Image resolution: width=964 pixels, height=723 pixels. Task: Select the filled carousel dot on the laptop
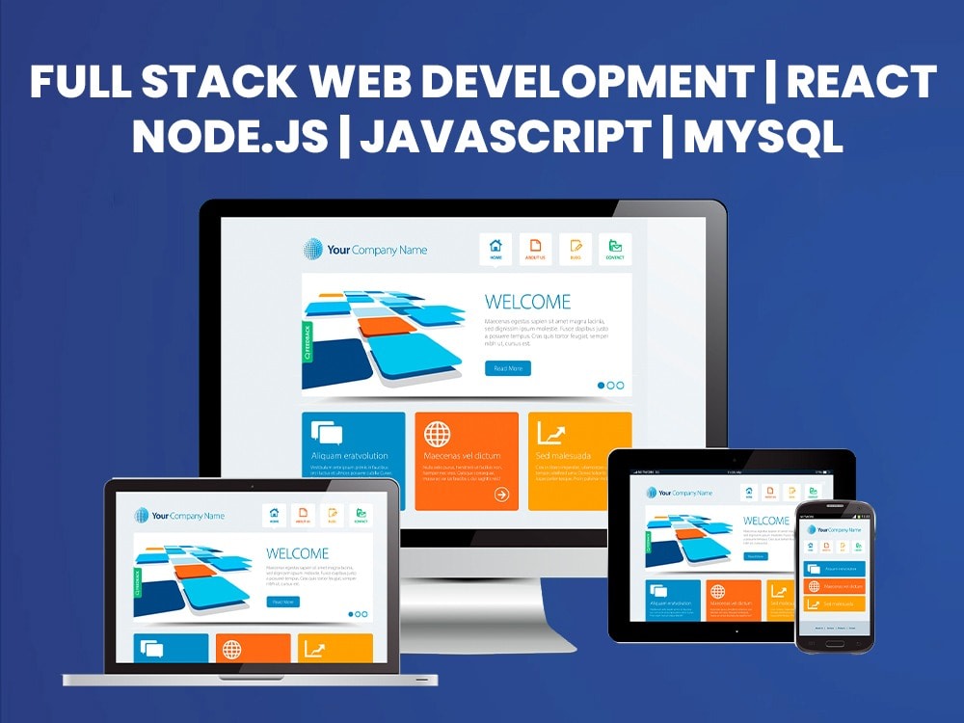[351, 614]
